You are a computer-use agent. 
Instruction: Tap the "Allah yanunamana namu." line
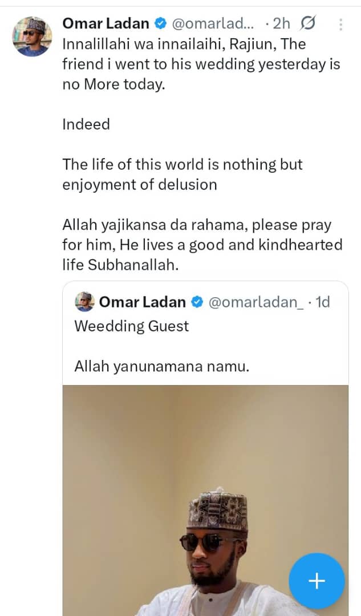(162, 366)
